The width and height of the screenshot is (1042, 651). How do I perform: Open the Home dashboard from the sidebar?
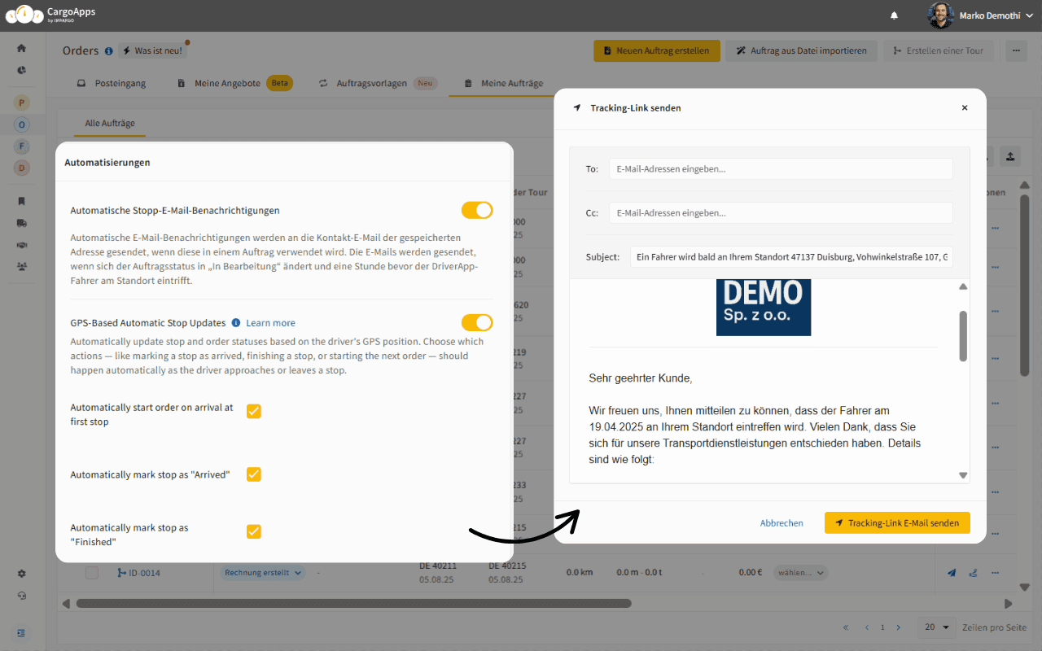21,48
